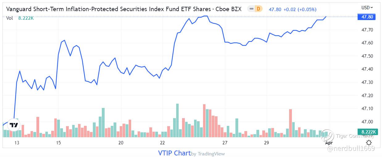Click the 22 date axis label

tap(163, 143)
